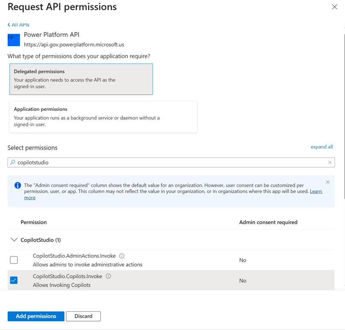Choose the Application permissions option
The height and width of the screenshot is (330, 345).
pyautogui.click(x=103, y=116)
